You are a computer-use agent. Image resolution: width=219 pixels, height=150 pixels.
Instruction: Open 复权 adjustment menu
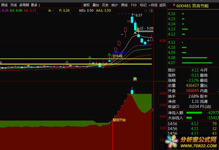tap(87, 5)
